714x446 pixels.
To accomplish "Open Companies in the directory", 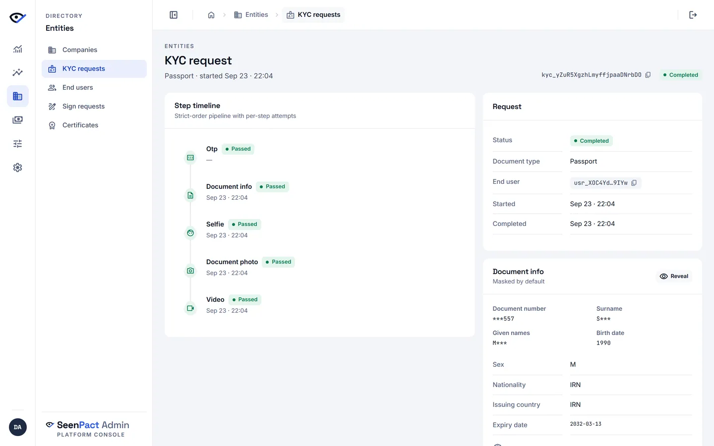I will click(x=94, y=50).
